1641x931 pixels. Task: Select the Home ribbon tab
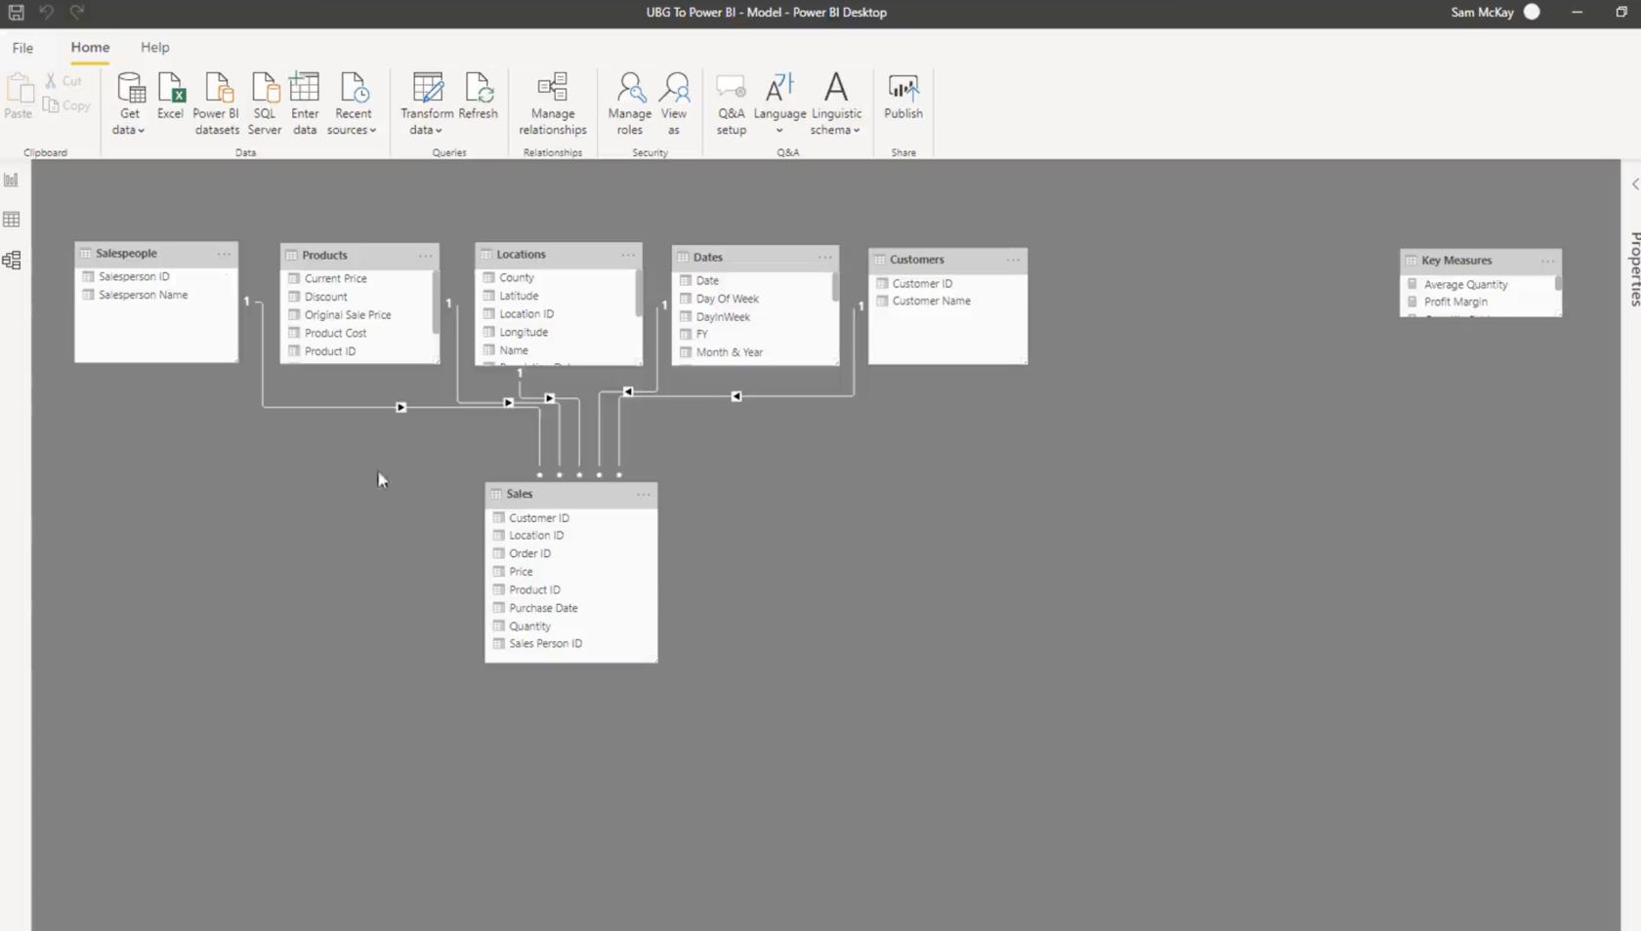(90, 47)
